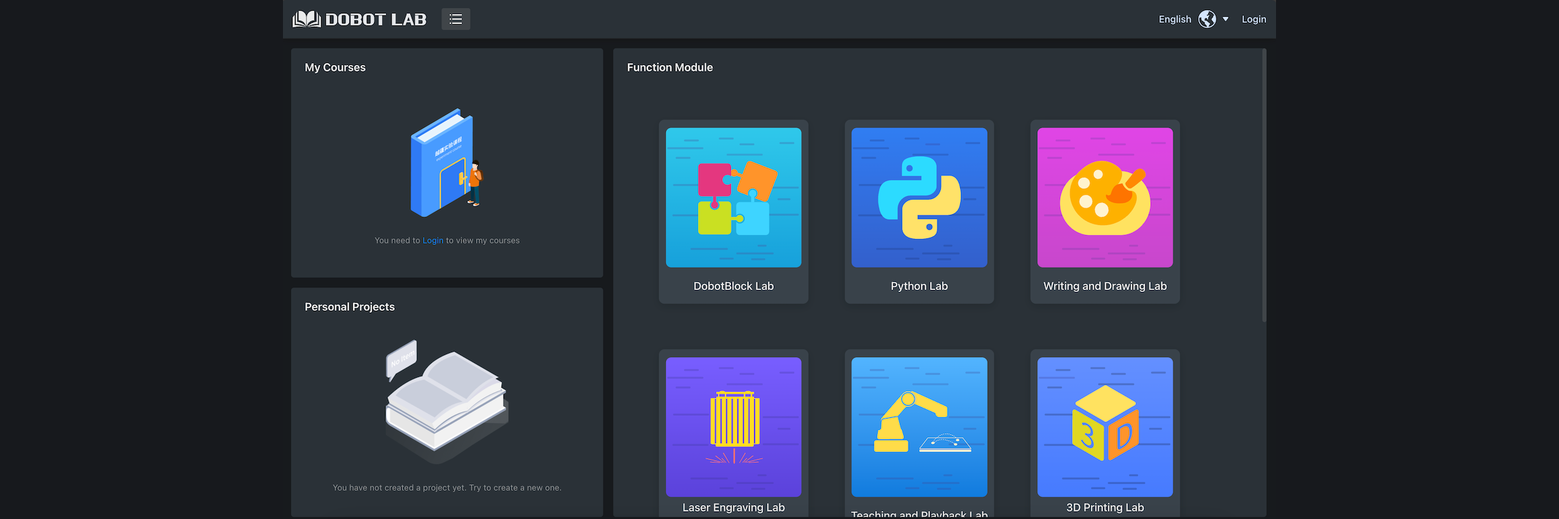Expand the language dropdown arrow
The width and height of the screenshot is (1559, 519).
coord(1226,19)
